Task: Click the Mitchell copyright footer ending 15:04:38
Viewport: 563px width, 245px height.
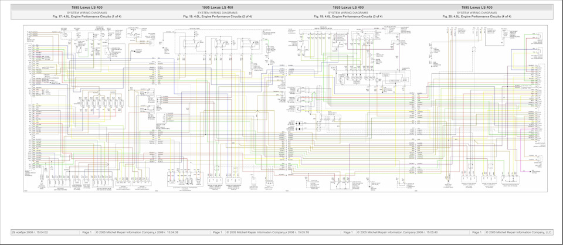Action: (137, 233)
